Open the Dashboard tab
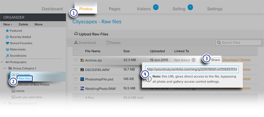This screenshot has height=117, width=264. coord(52,9)
